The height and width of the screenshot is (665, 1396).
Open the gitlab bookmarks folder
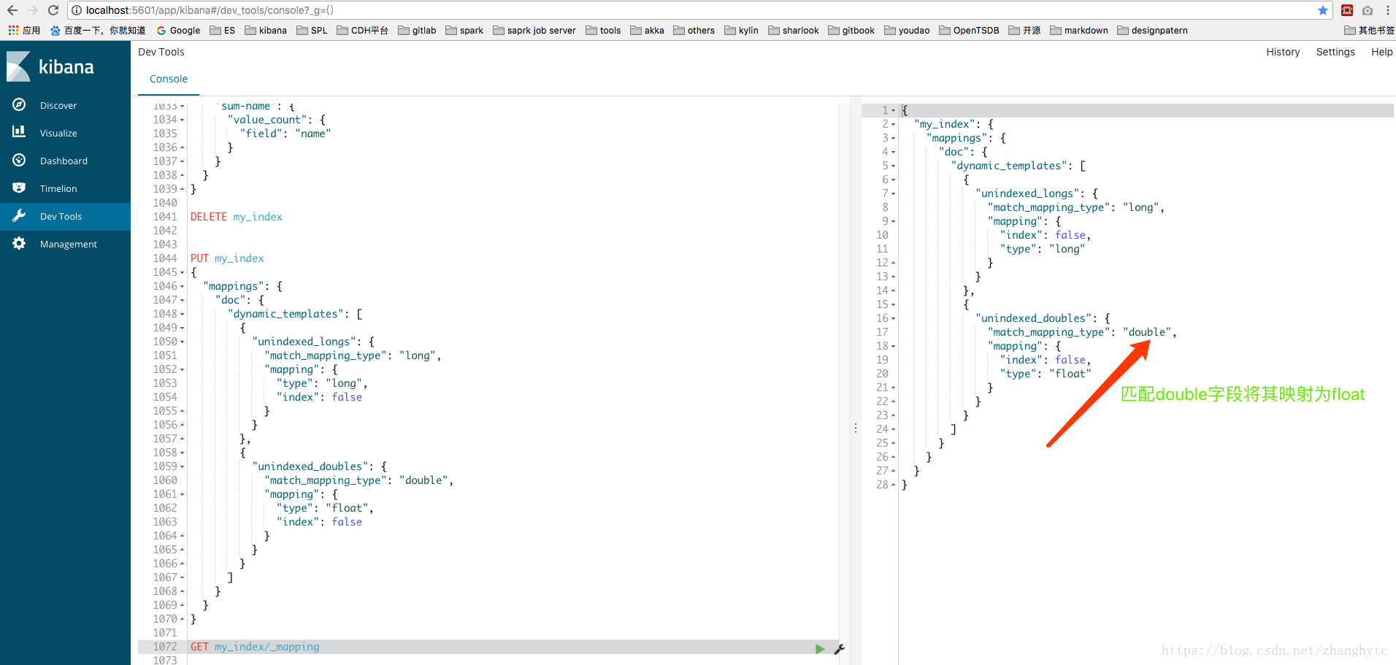tap(417, 31)
